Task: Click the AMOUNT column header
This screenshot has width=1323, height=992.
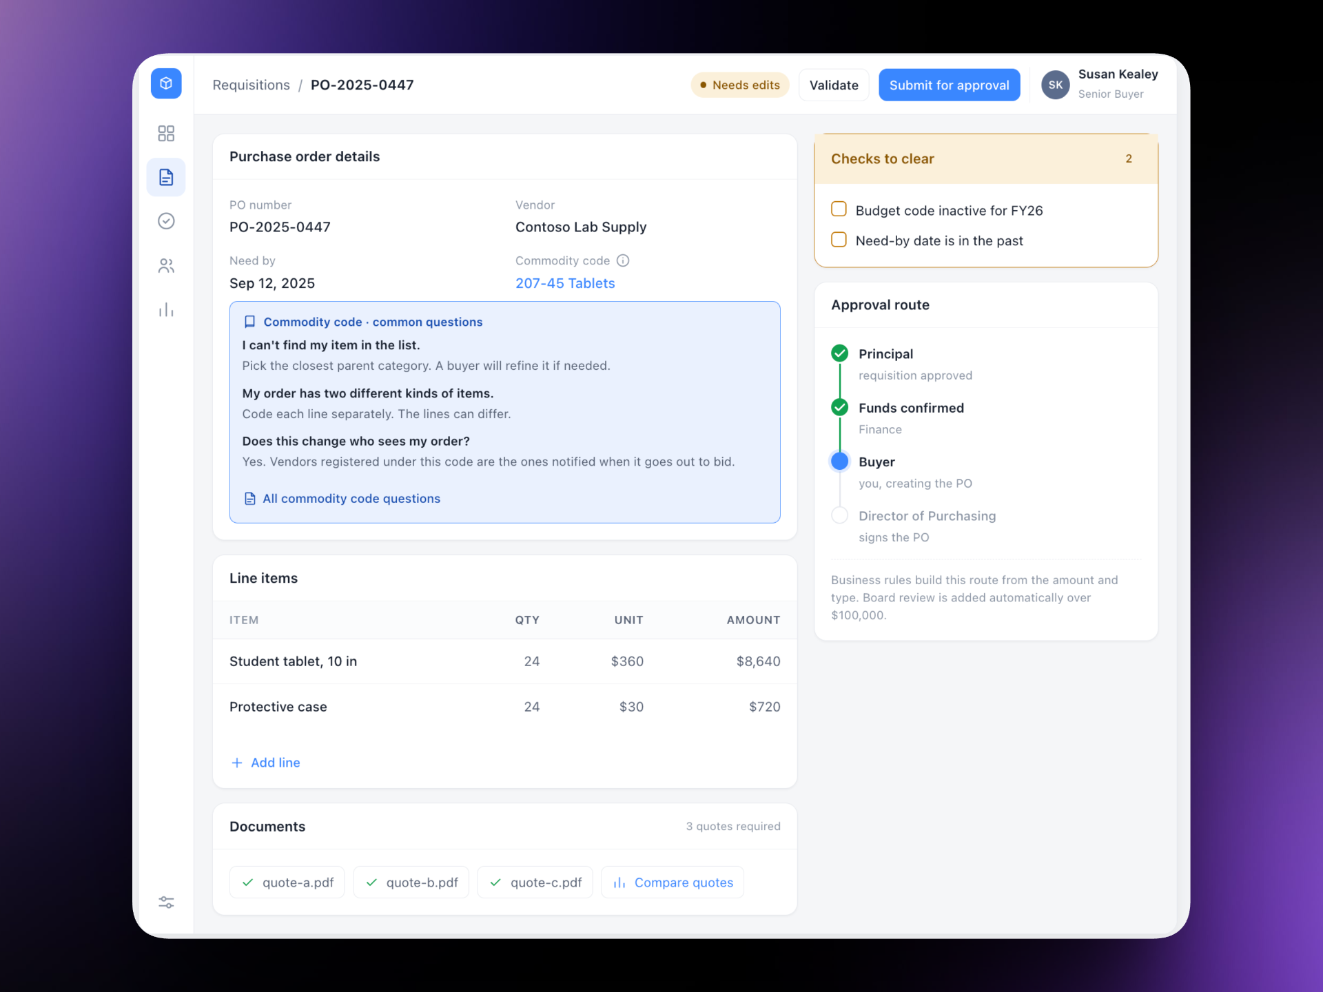Action: pos(753,620)
